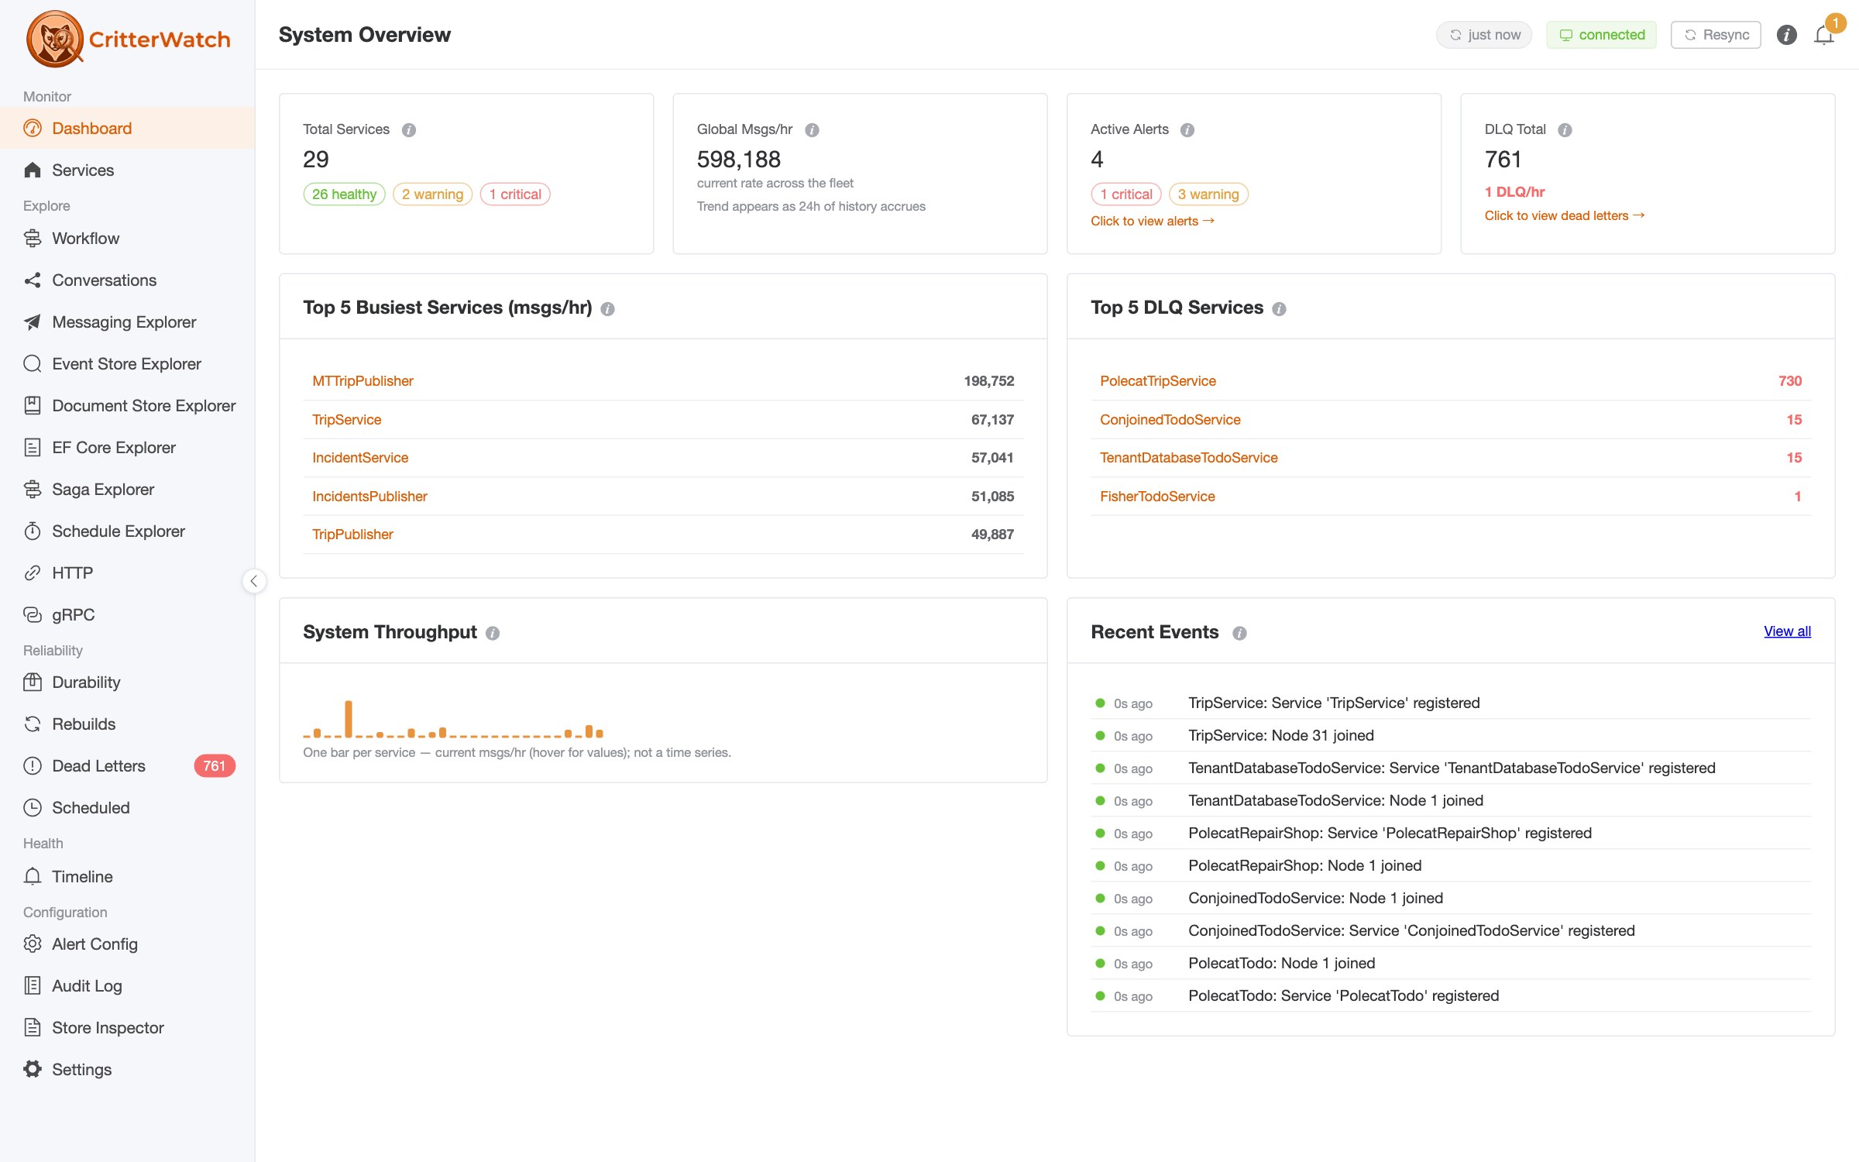
Task: Click info icon next to Top 5 DLQ Services
Action: [x=1279, y=309]
